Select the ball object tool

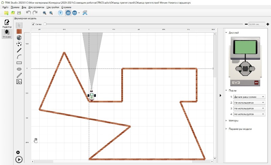pos(19,44)
